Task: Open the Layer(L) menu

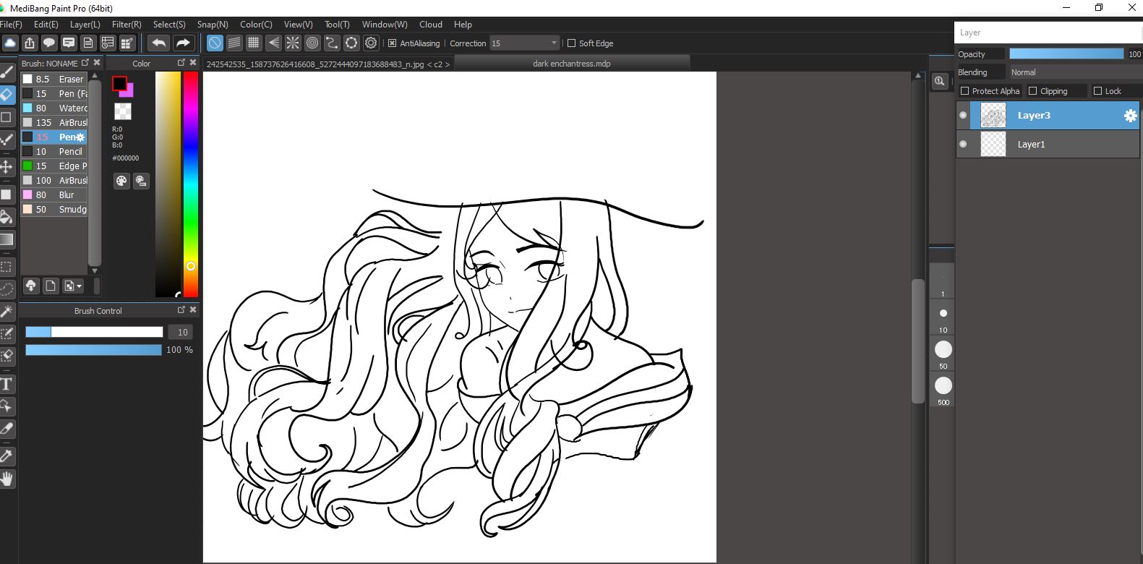Action: click(85, 24)
